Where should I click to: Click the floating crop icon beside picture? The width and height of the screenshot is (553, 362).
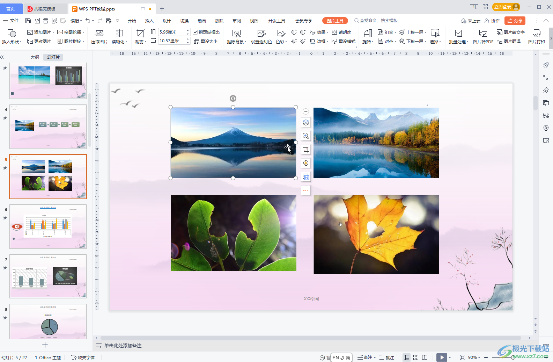coord(306,150)
